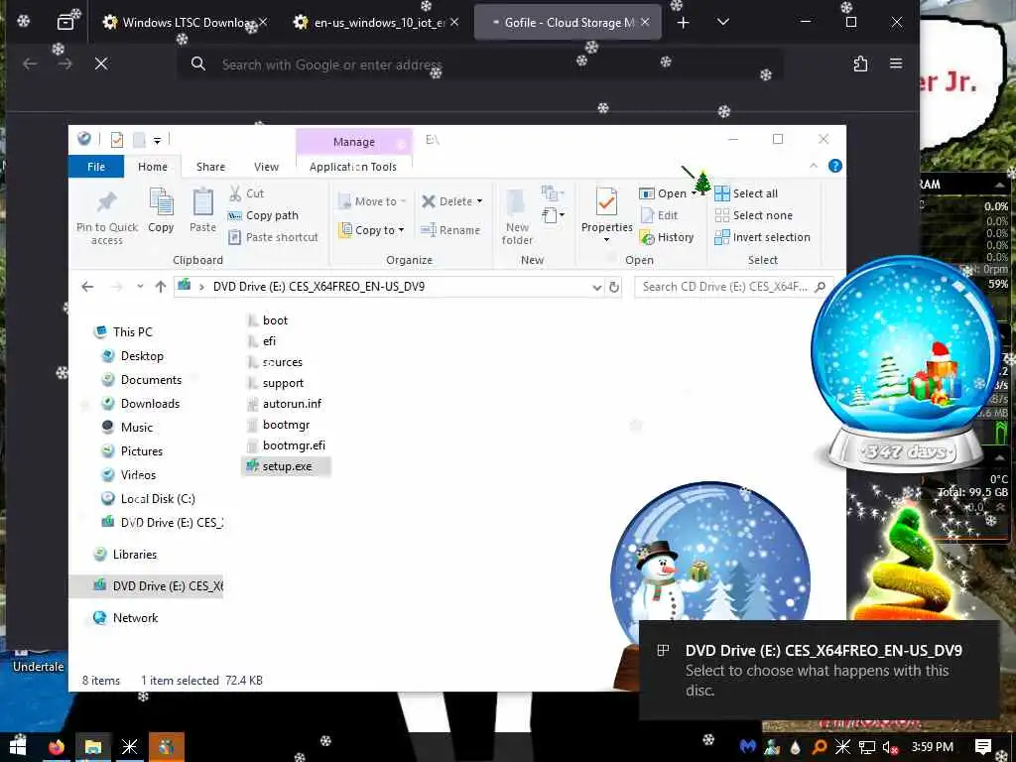1016x762 pixels.
Task: Click Select all
Action: point(746,193)
